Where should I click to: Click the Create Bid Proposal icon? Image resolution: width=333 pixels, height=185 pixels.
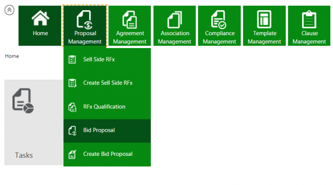click(72, 154)
